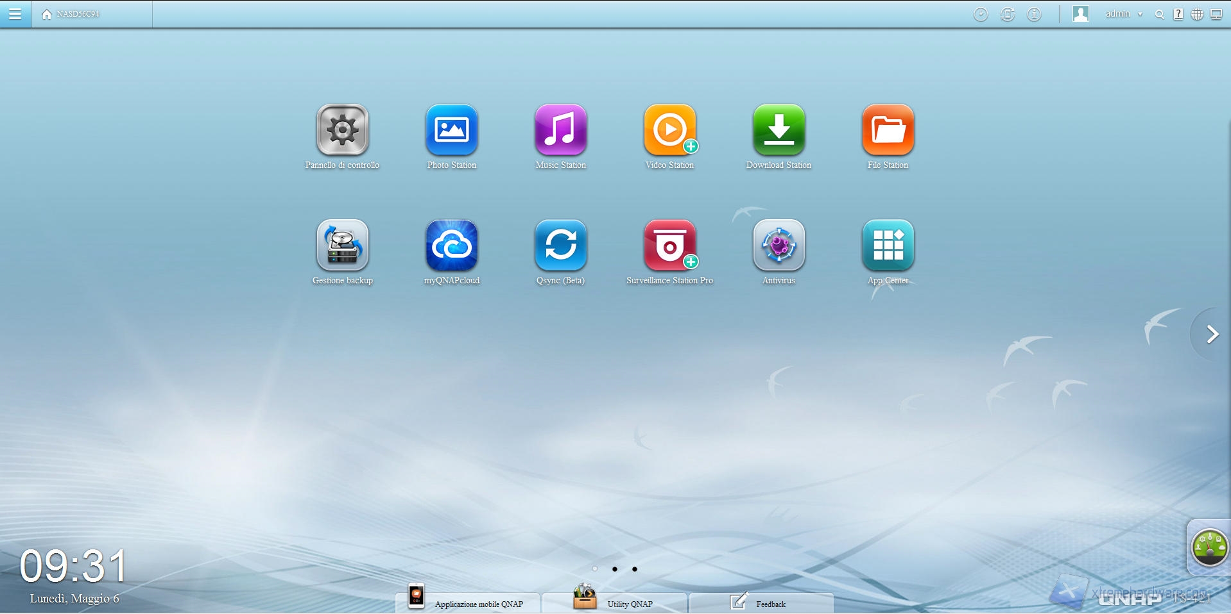
Task: Open Pannello di controllo
Action: [342, 130]
